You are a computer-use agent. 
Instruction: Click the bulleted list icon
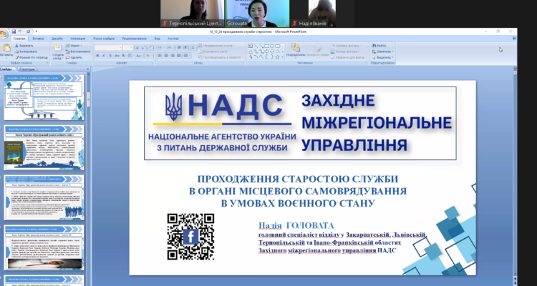click(x=160, y=48)
